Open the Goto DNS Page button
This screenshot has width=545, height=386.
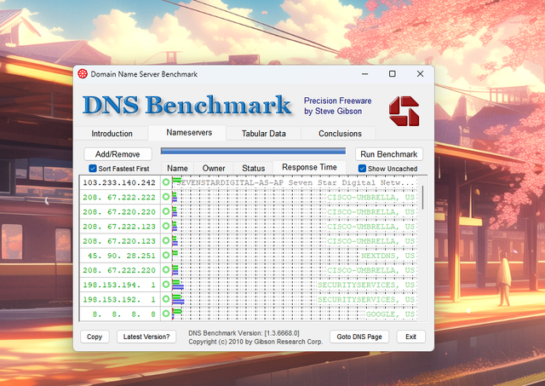click(x=359, y=337)
